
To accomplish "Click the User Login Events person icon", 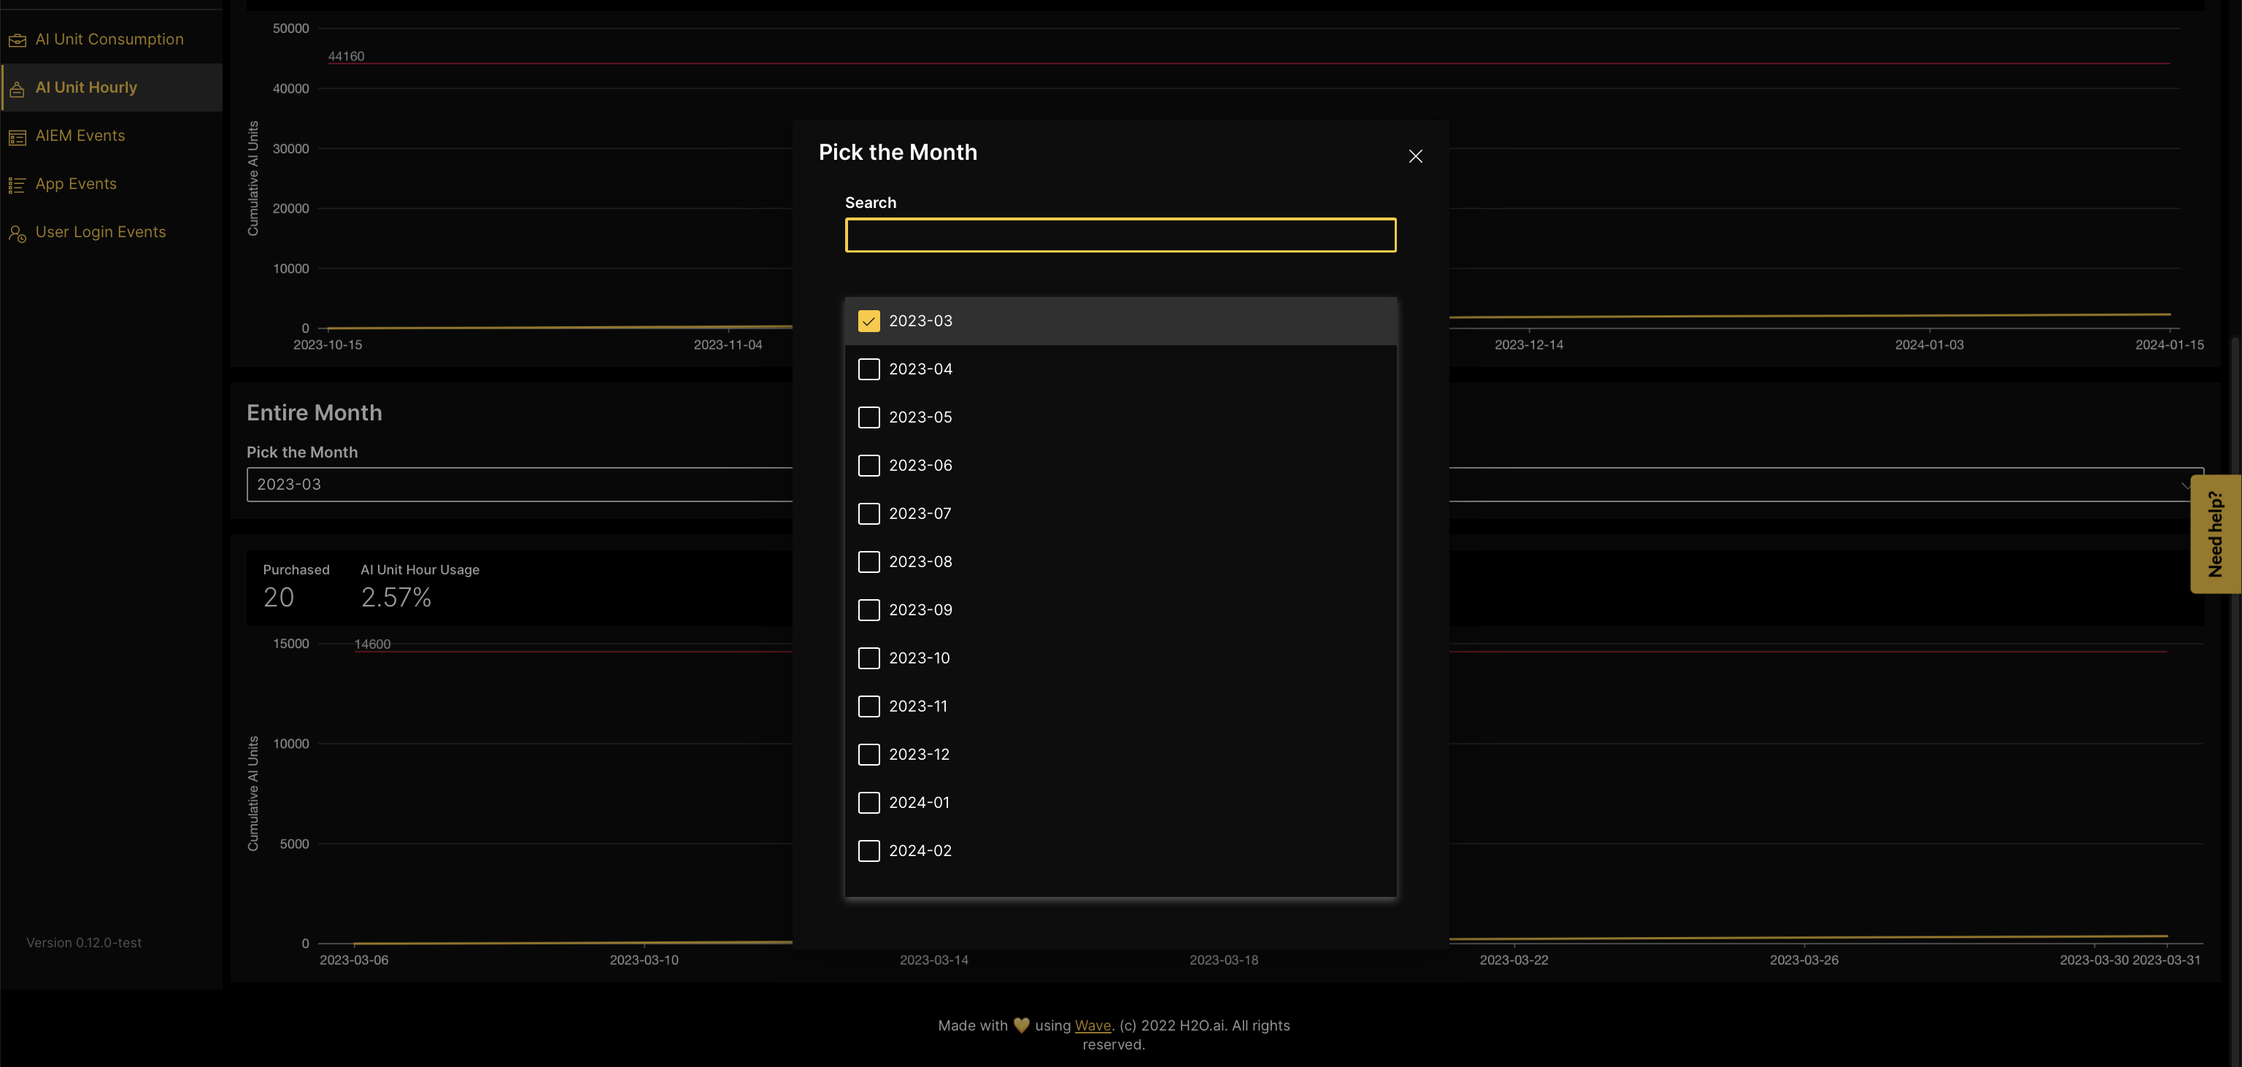I will 17,234.
